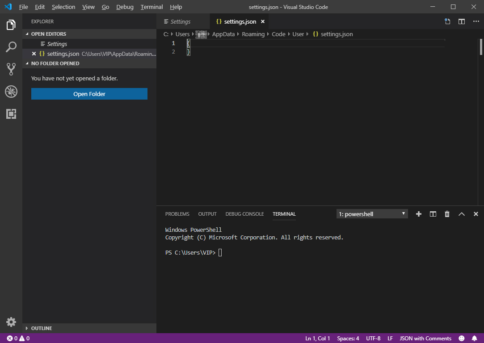Open the Debug view in activity bar
The height and width of the screenshot is (343, 484).
tap(11, 92)
